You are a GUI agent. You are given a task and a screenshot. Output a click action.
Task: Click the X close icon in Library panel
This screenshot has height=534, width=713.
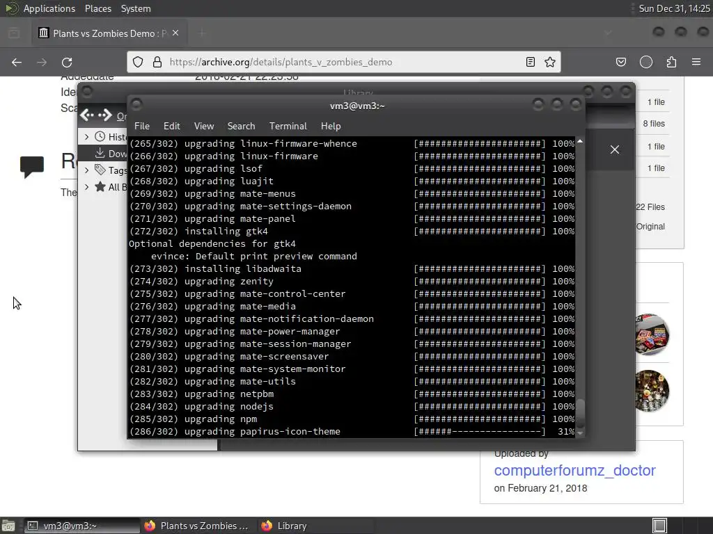point(615,149)
